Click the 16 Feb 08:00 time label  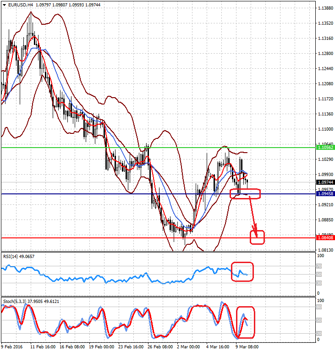[72, 347]
